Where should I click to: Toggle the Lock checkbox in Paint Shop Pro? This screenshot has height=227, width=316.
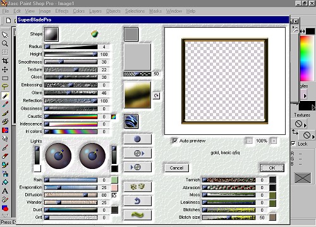pyautogui.click(x=293, y=144)
